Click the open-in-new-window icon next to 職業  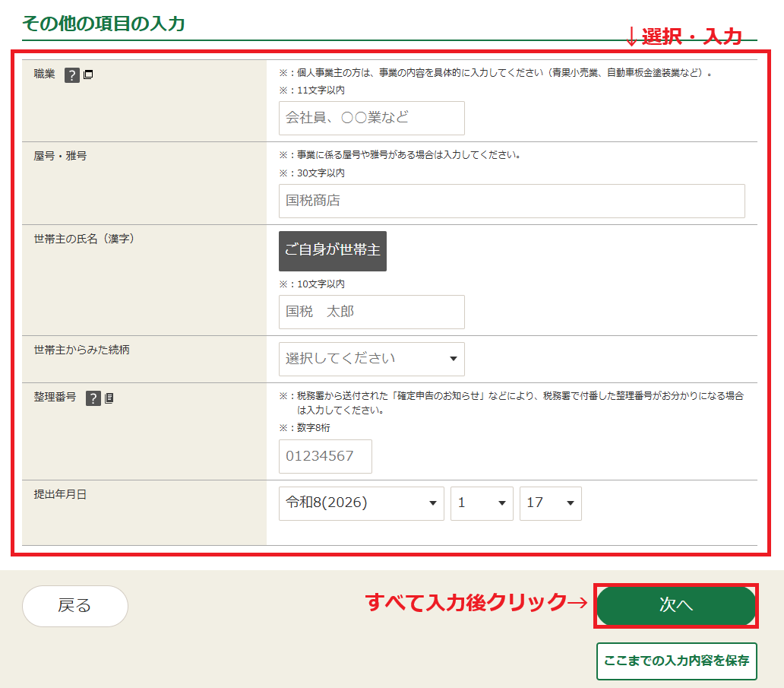89,75
